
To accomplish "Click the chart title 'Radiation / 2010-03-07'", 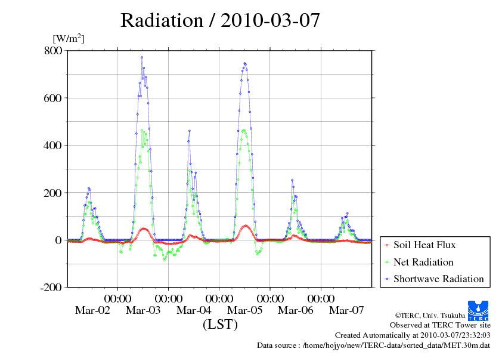I will point(220,20).
